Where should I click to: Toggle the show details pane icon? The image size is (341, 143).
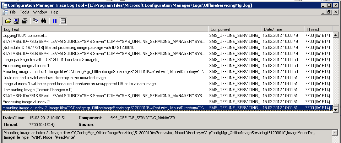(63, 21)
